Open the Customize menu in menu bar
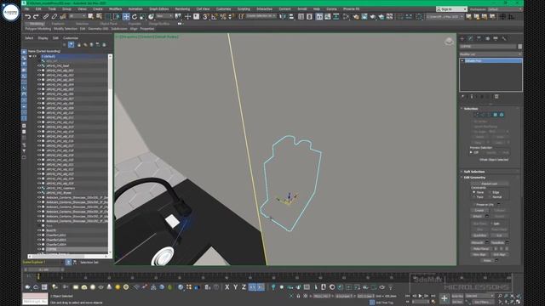545x306 pixels. click(x=223, y=9)
